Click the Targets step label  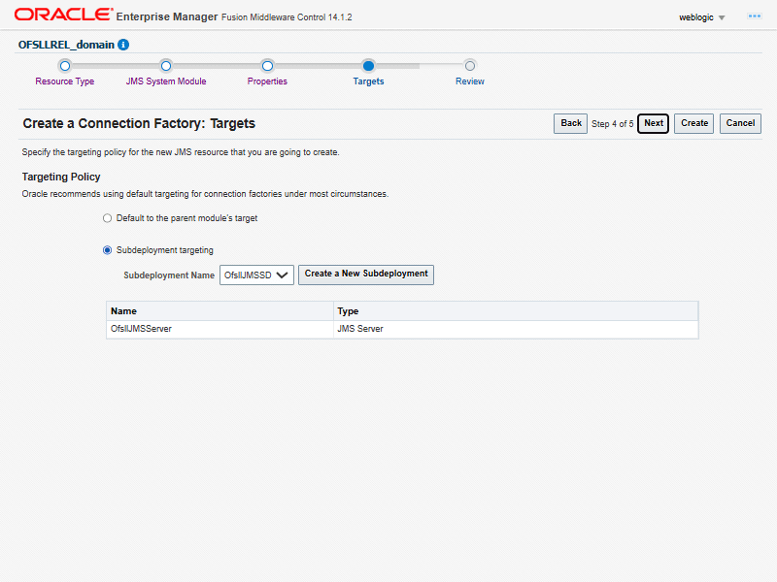pos(368,81)
